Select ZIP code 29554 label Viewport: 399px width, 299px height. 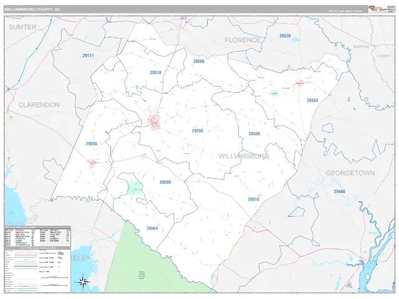point(312,100)
